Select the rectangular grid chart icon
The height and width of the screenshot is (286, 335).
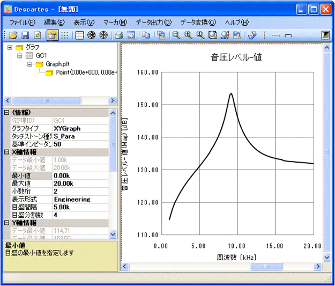point(79,35)
